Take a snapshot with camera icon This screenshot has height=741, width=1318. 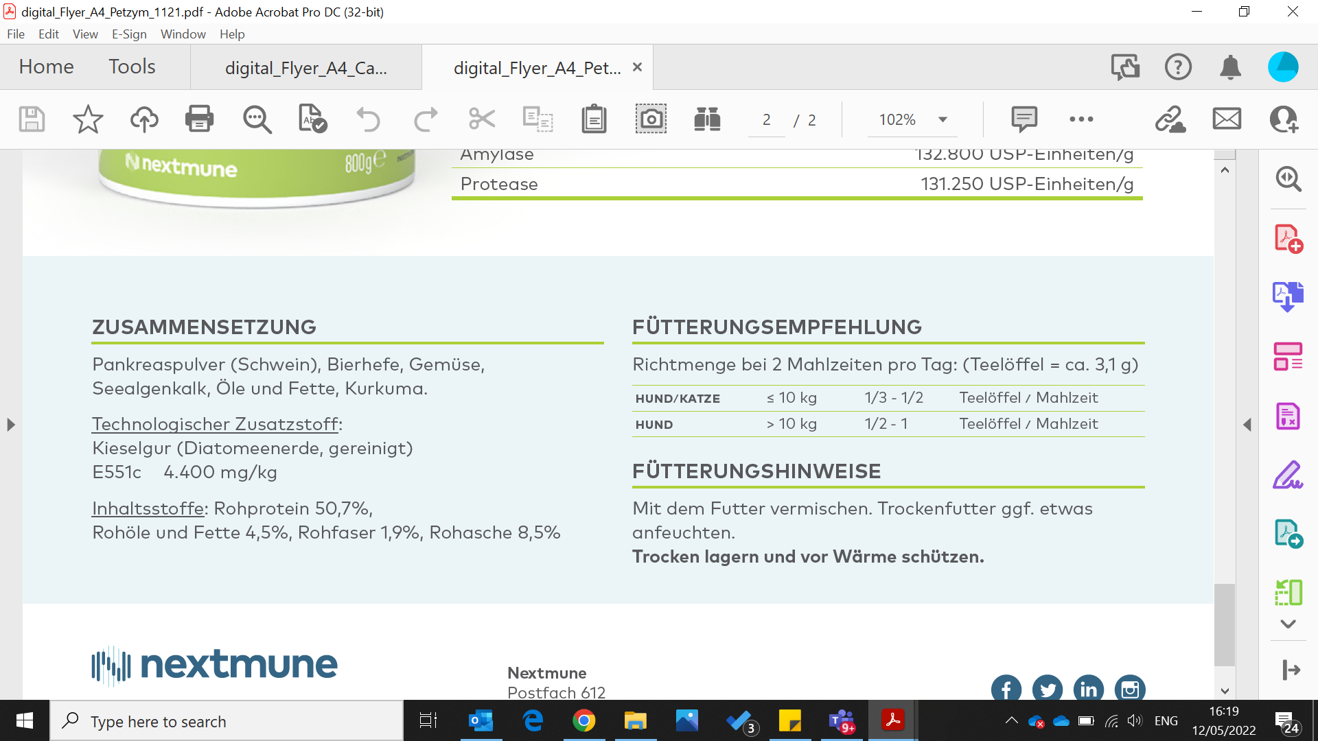pyautogui.click(x=650, y=119)
